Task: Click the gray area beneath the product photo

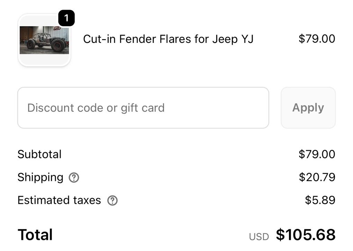Action: click(44, 59)
